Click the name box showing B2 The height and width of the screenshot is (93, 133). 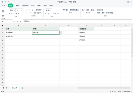click(7, 21)
